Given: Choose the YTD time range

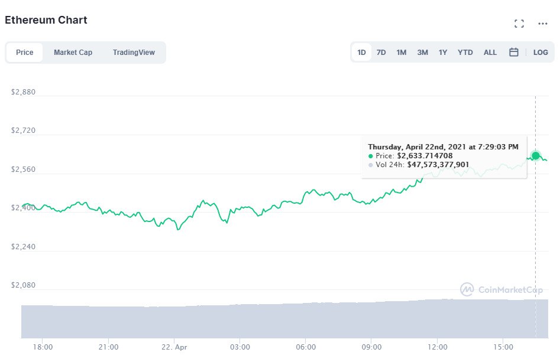Looking at the screenshot, I should click(465, 53).
